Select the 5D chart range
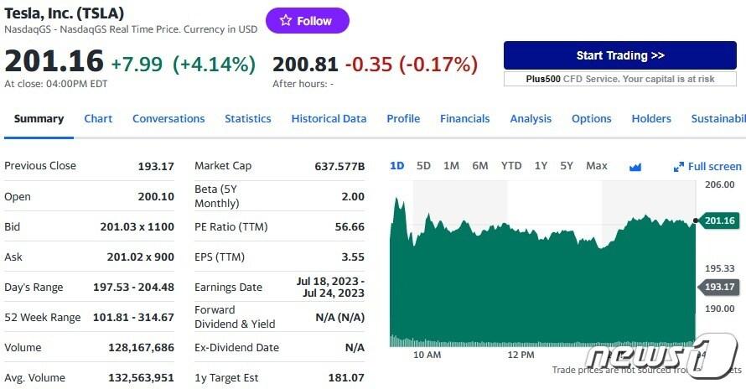The height and width of the screenshot is (389, 746). click(423, 166)
